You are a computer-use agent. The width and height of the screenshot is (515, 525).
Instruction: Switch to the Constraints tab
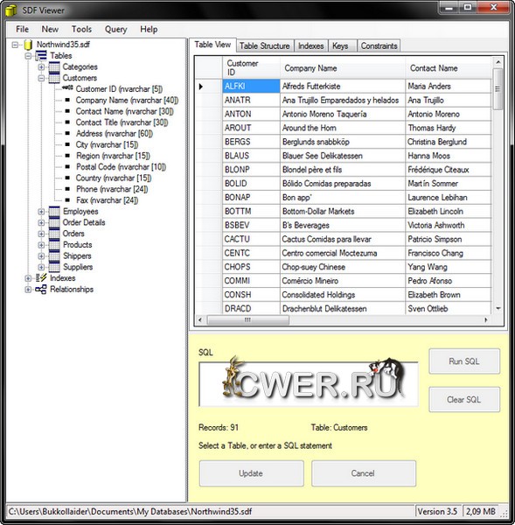(x=379, y=45)
